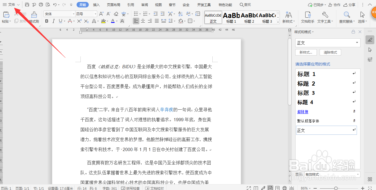Toggle character shading A button
376x190 pixels.
click(122, 21)
